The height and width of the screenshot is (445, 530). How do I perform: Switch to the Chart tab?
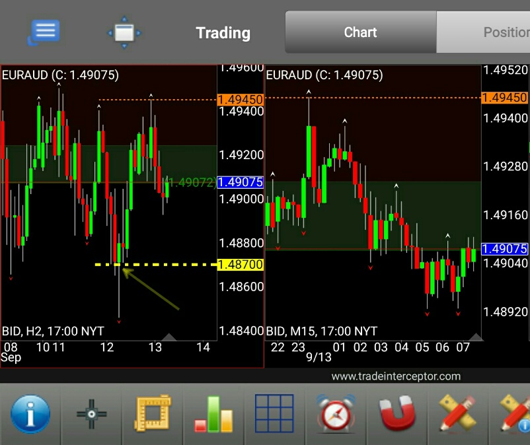[x=361, y=32]
